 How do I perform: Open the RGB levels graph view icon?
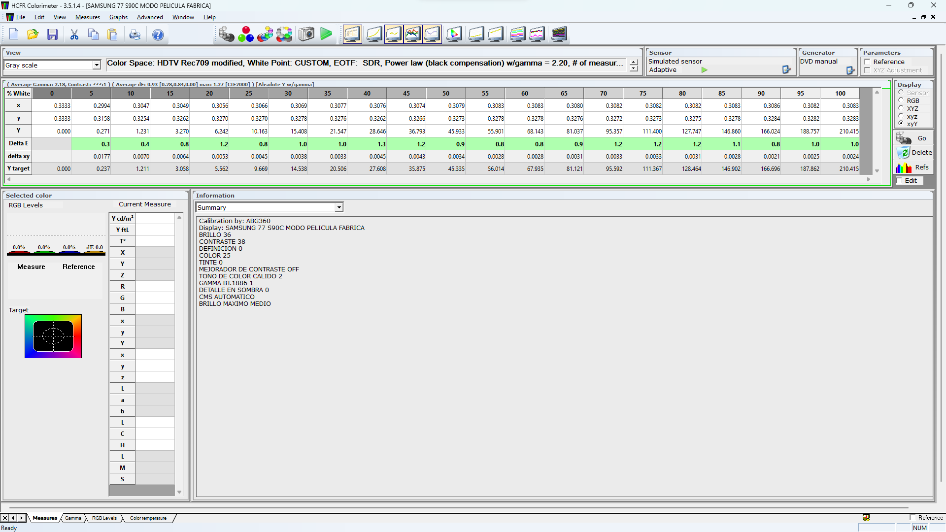[x=413, y=34]
